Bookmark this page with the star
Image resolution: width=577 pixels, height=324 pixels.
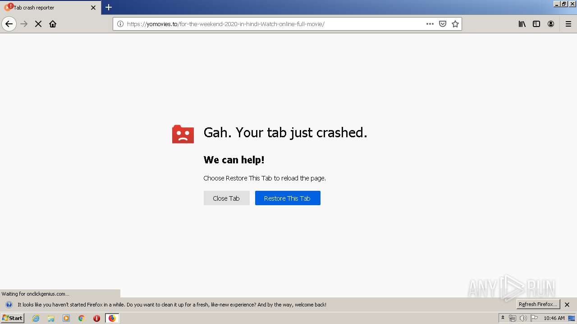click(455, 24)
